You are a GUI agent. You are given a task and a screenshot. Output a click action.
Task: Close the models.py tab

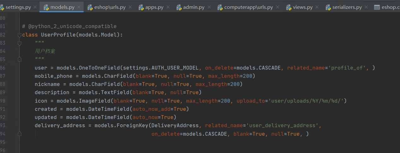tap(79, 7)
